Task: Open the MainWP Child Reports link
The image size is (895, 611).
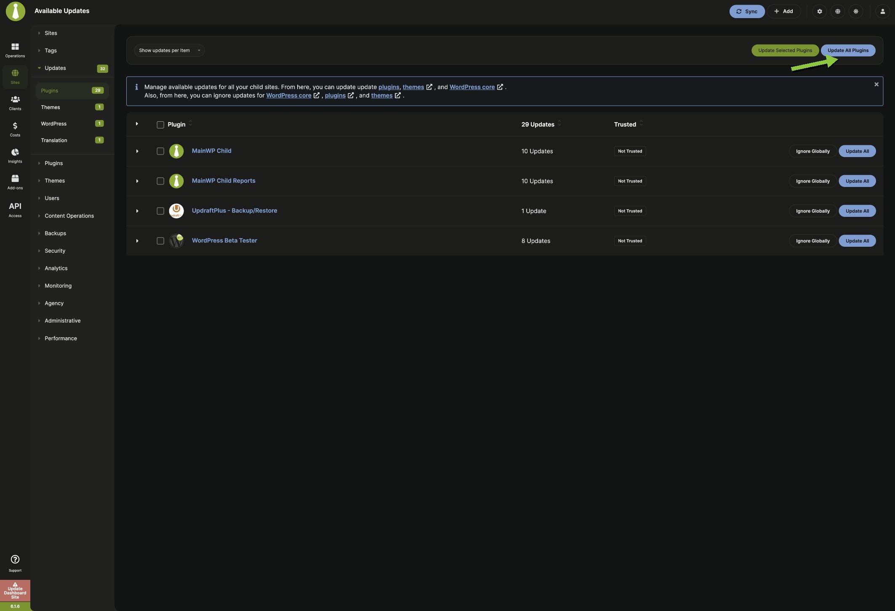Action: click(224, 181)
